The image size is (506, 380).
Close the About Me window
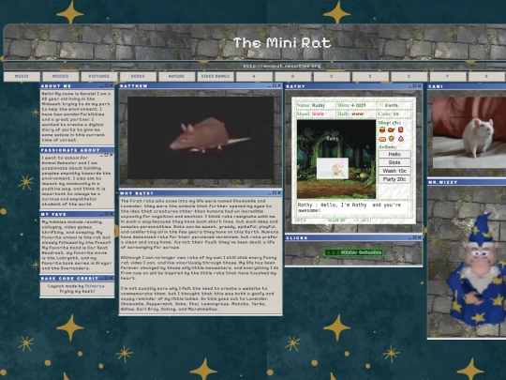point(111,86)
